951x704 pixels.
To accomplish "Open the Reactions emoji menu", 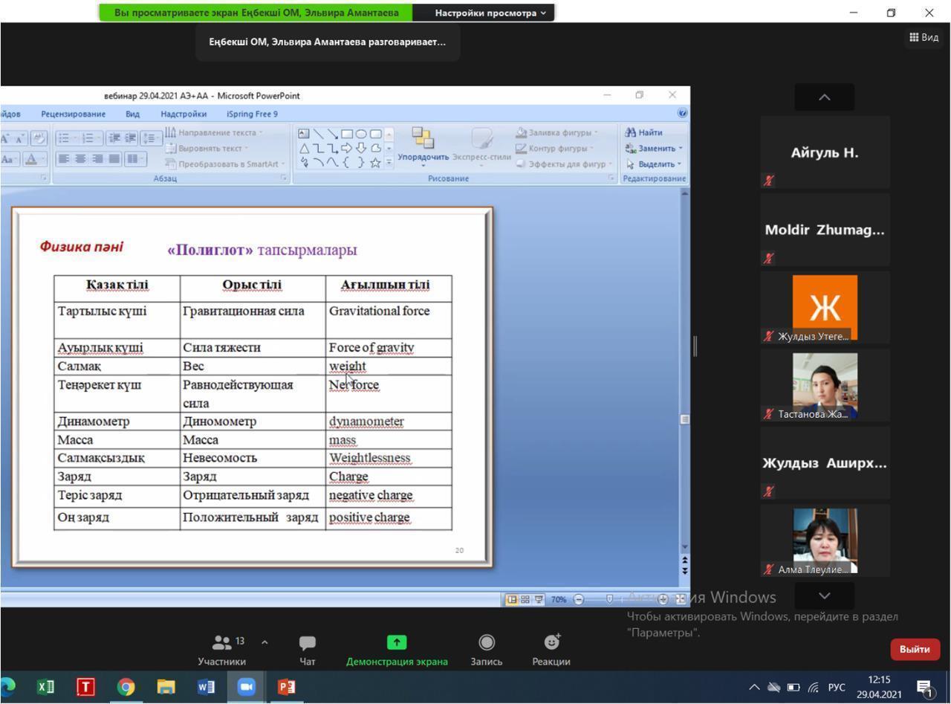I will click(551, 642).
